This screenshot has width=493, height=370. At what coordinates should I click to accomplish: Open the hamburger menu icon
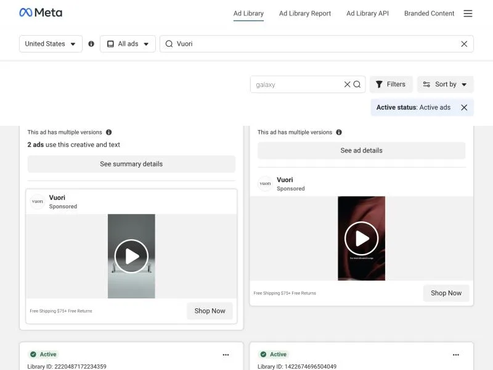coord(468,13)
